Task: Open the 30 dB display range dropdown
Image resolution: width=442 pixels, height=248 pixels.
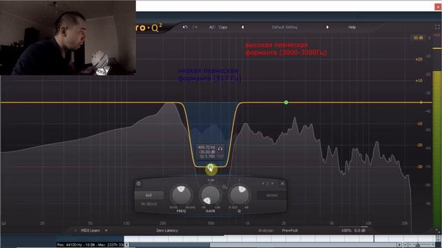Action: tap(418, 37)
